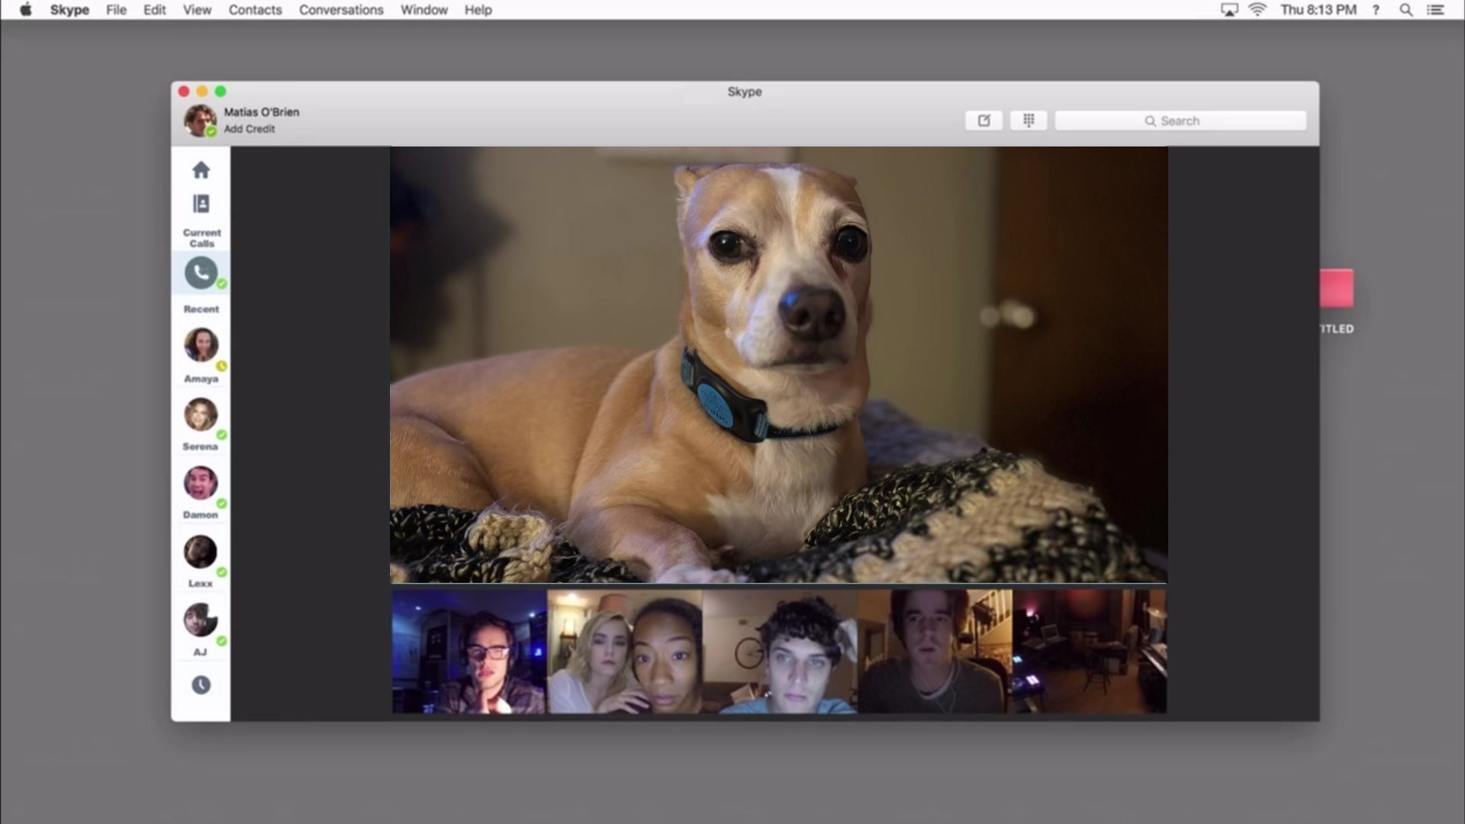The image size is (1465, 824).
Task: Click the question mark menu bar icon
Action: pos(1376,10)
